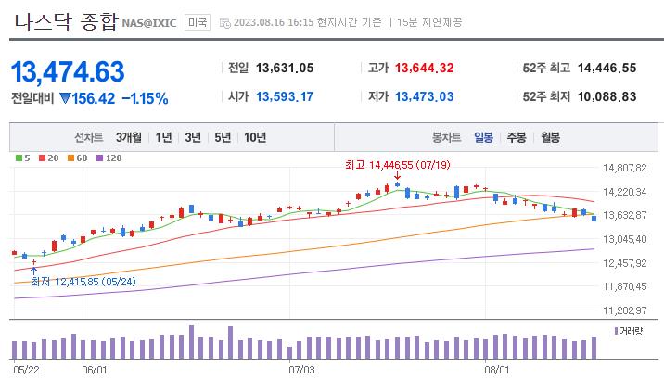Click the 12,457.92 price axis label
This screenshot has width=664, height=379.
pos(625,263)
